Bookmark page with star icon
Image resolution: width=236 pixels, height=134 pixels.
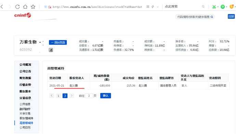pyautogui.click(x=33, y=6)
